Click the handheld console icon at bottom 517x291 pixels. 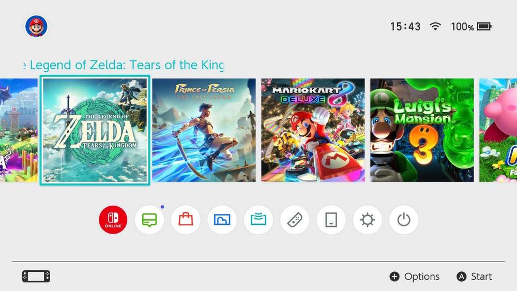[36, 277]
